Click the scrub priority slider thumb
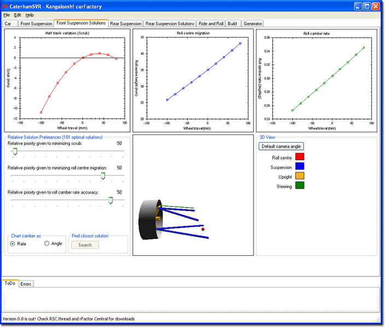Screen dimensions: 386x328 pos(15,151)
